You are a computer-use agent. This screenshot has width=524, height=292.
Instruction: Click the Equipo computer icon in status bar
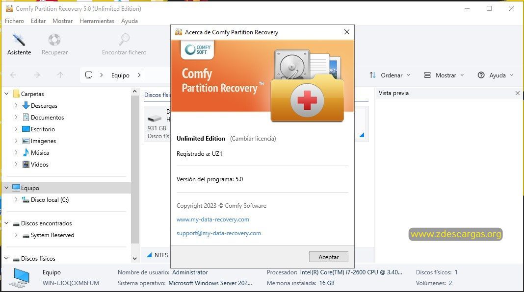tap(20, 278)
